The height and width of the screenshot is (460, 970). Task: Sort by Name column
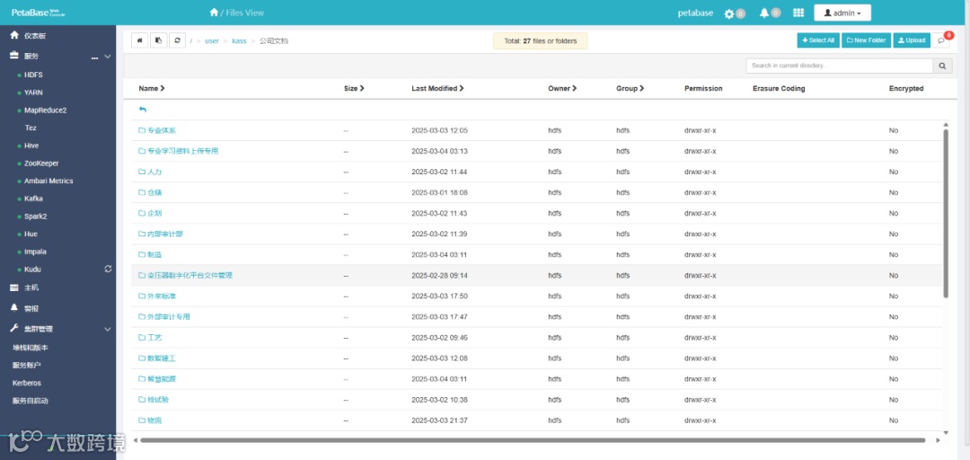pyautogui.click(x=152, y=89)
